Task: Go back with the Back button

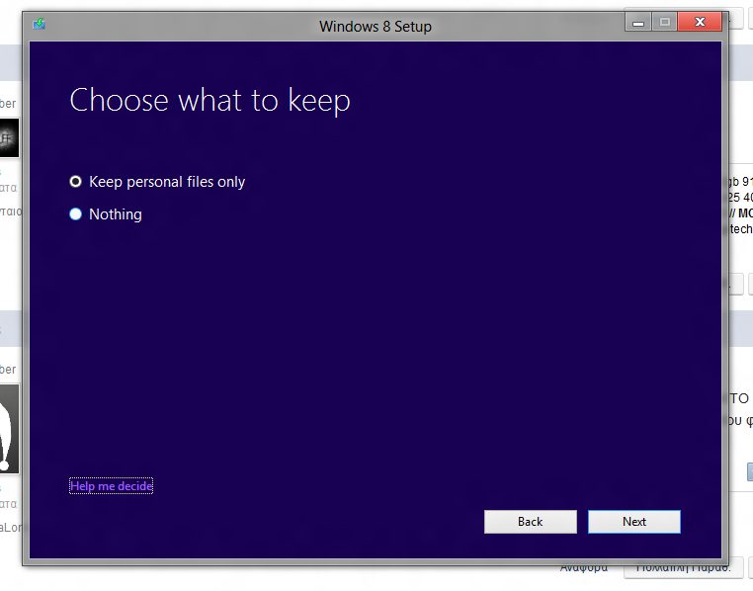Action: [531, 522]
